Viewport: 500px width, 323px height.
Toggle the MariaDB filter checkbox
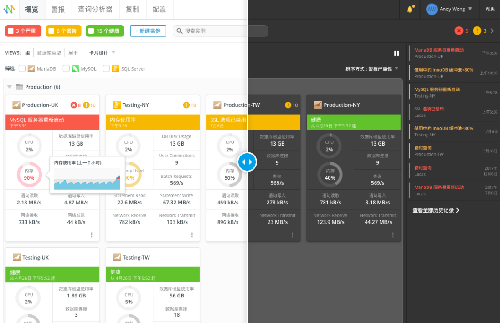(x=22, y=68)
